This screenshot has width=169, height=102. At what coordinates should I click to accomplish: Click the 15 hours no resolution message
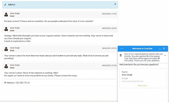pos(49,21)
